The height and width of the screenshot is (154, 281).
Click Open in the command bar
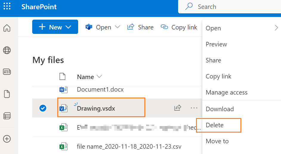pos(104,27)
